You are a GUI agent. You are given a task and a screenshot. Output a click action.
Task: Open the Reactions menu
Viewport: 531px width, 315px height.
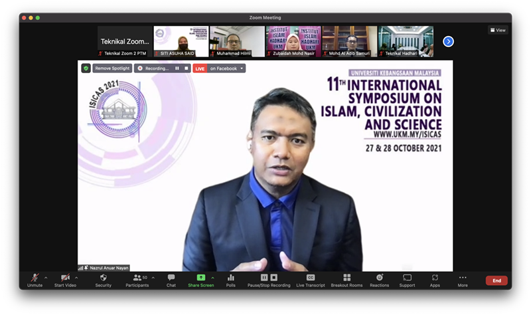[x=379, y=278]
